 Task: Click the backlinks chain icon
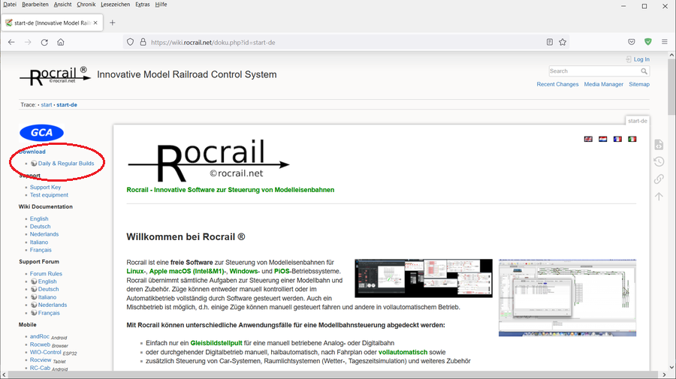click(659, 179)
